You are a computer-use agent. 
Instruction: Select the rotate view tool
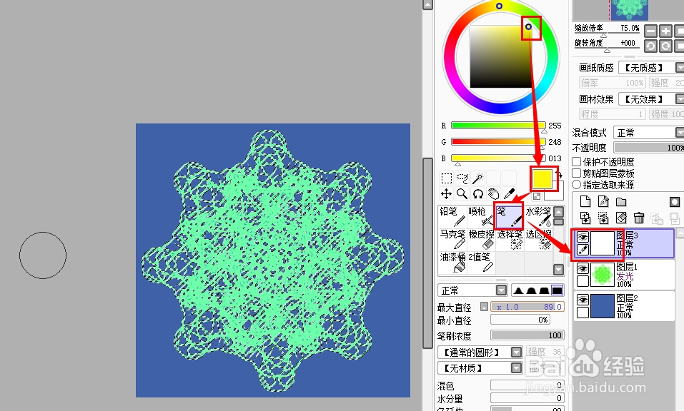(x=478, y=194)
